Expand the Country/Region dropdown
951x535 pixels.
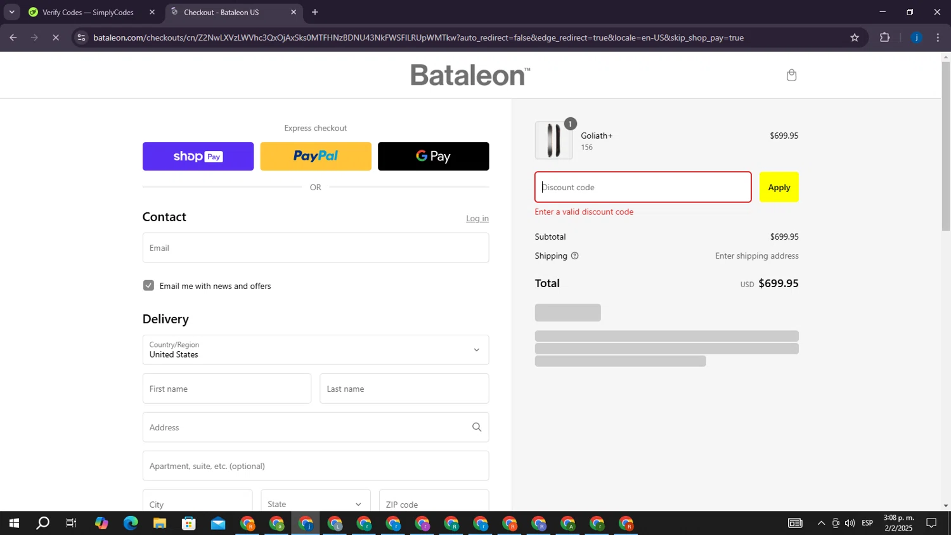click(x=316, y=350)
